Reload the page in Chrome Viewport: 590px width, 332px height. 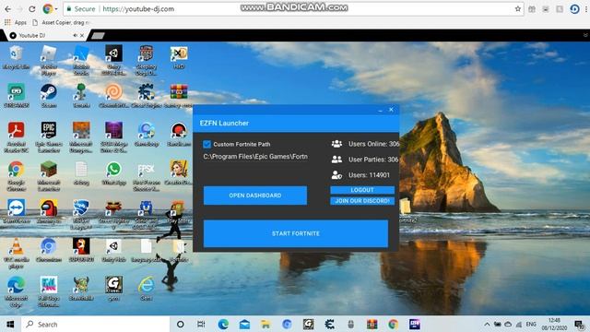[32, 8]
